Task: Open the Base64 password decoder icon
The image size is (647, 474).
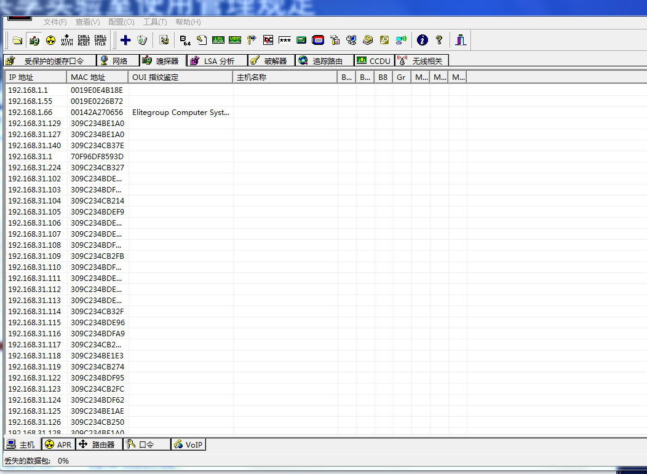Action: pyautogui.click(x=185, y=41)
